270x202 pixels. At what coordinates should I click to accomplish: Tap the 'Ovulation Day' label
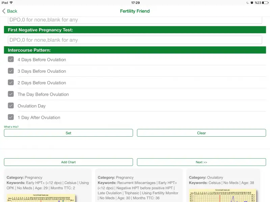point(32,106)
